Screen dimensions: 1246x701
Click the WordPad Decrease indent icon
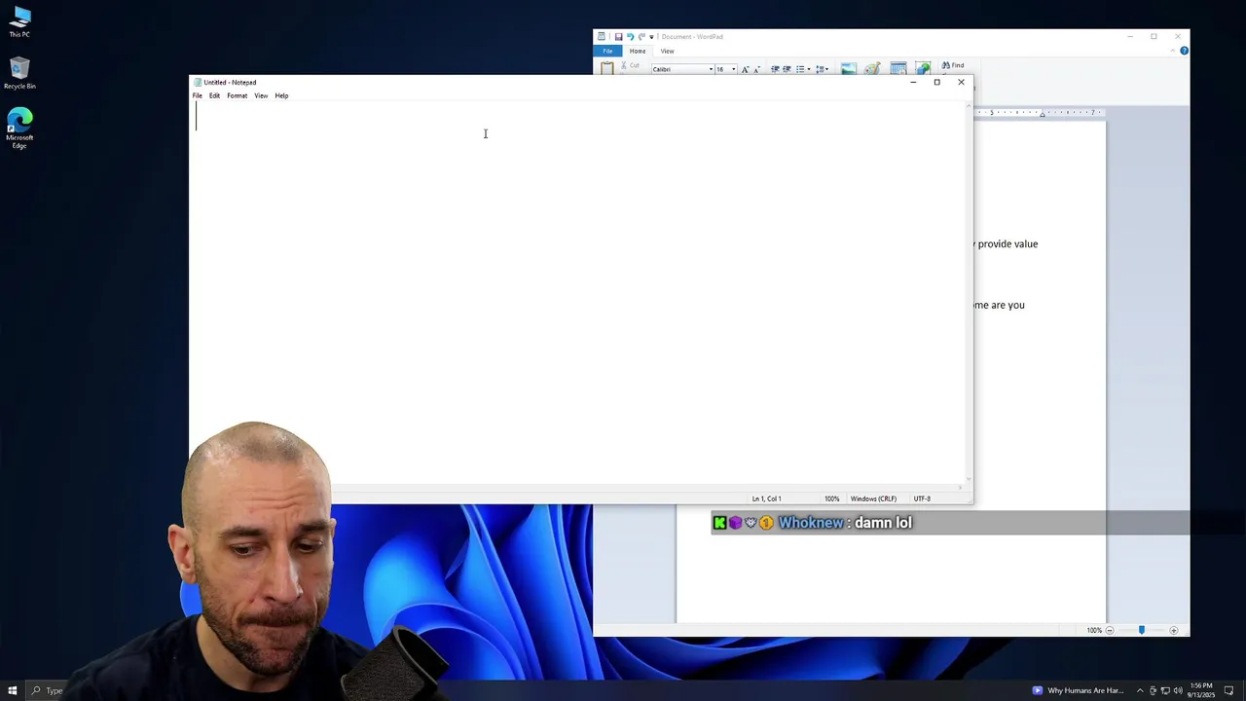tap(775, 69)
